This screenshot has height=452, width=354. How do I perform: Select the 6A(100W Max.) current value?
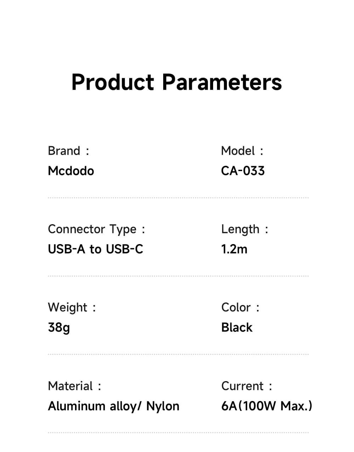click(x=267, y=406)
